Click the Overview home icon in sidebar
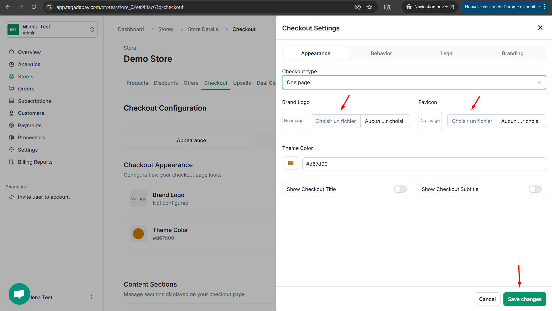Image resolution: width=552 pixels, height=311 pixels. [x=12, y=52]
